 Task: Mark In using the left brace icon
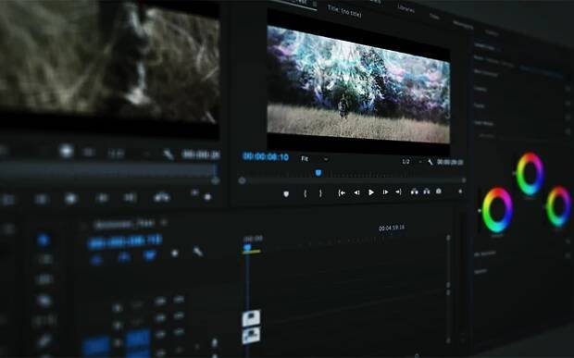pyautogui.click(x=305, y=193)
